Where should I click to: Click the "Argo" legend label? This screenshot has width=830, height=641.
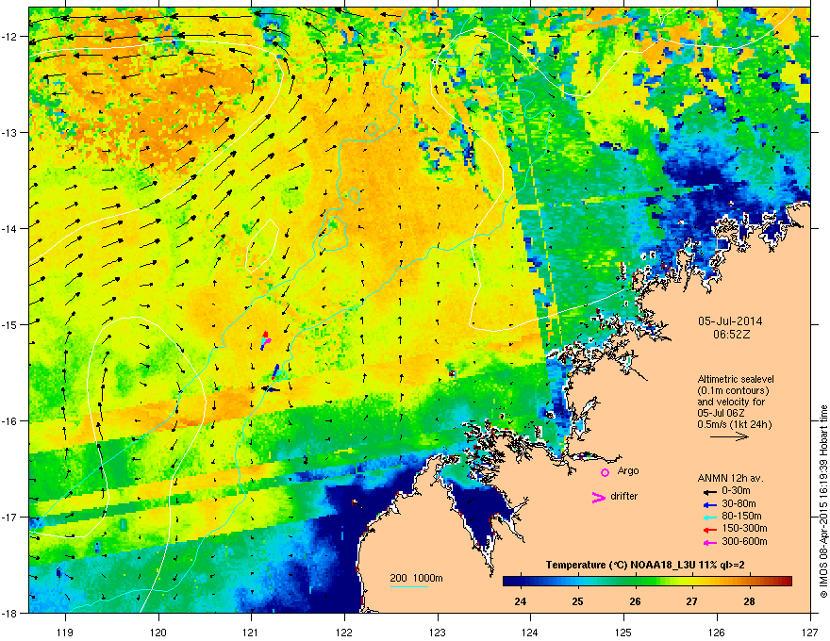point(628,471)
